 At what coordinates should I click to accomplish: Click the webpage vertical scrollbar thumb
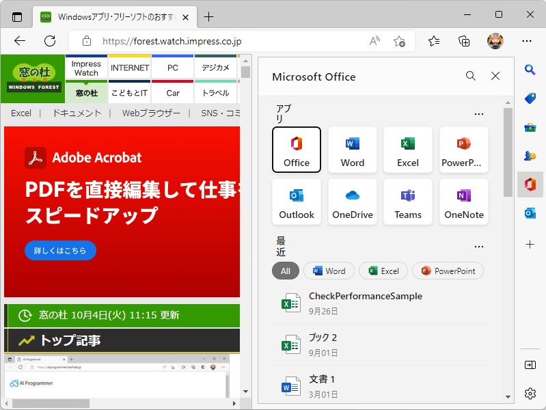pos(245,72)
